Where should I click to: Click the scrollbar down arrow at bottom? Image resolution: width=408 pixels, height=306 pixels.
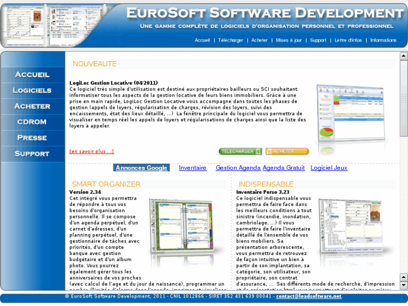point(404,285)
